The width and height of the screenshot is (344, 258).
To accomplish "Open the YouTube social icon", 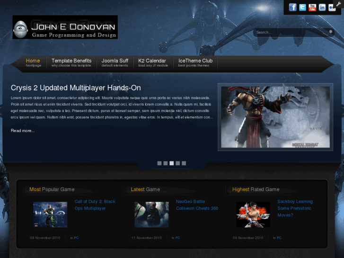I will (312, 7).
